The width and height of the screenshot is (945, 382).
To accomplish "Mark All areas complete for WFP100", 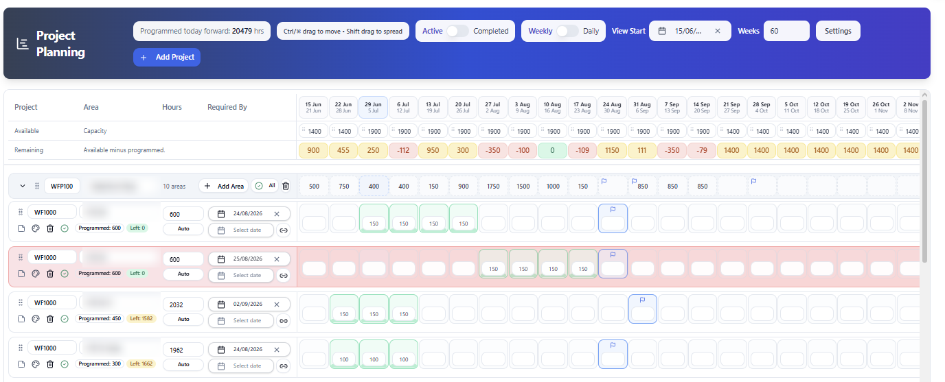I will click(x=264, y=186).
